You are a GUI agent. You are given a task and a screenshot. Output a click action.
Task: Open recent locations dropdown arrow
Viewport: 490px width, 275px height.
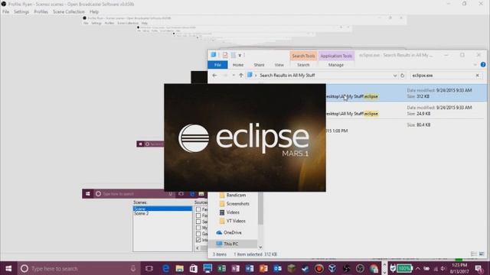point(234,76)
